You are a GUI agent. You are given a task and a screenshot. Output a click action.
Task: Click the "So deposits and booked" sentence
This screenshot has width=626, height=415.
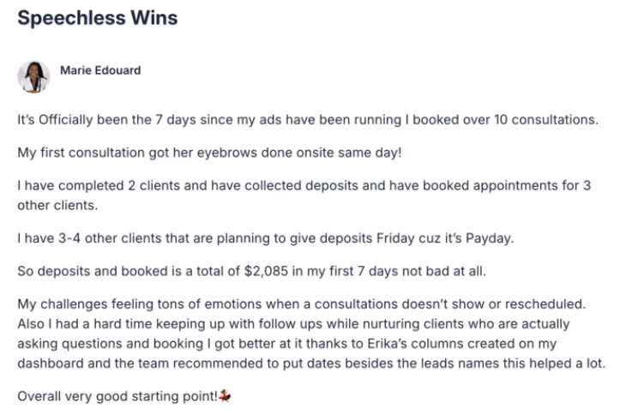(x=129, y=273)
